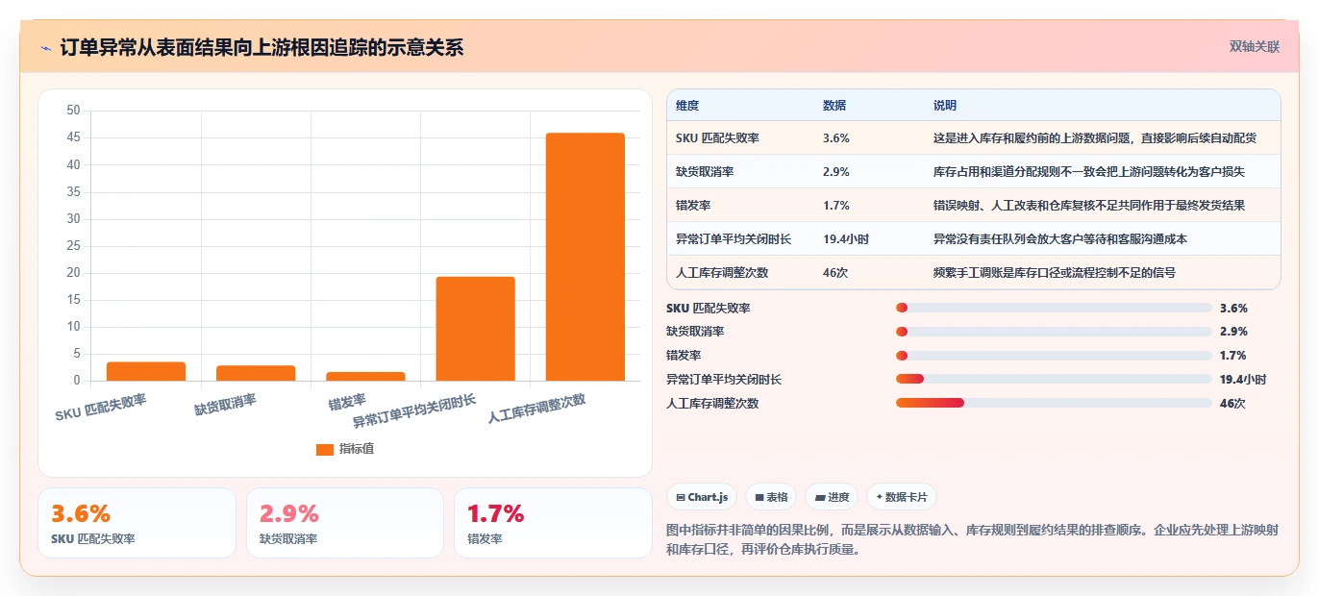Click x-axis label 人工库存调整次数
Viewport: 1319px width, 596px height.
point(536,410)
